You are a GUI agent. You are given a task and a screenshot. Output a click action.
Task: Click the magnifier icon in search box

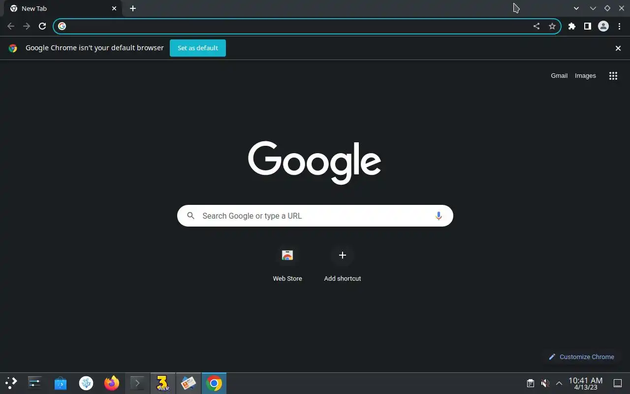[191, 216]
